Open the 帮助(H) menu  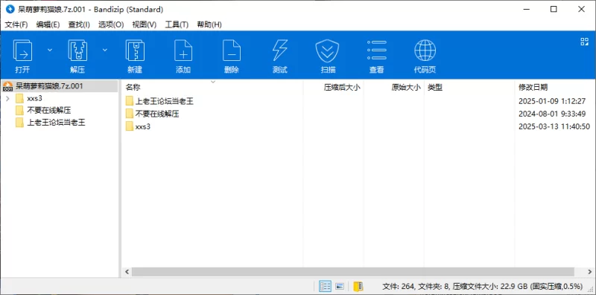point(209,25)
